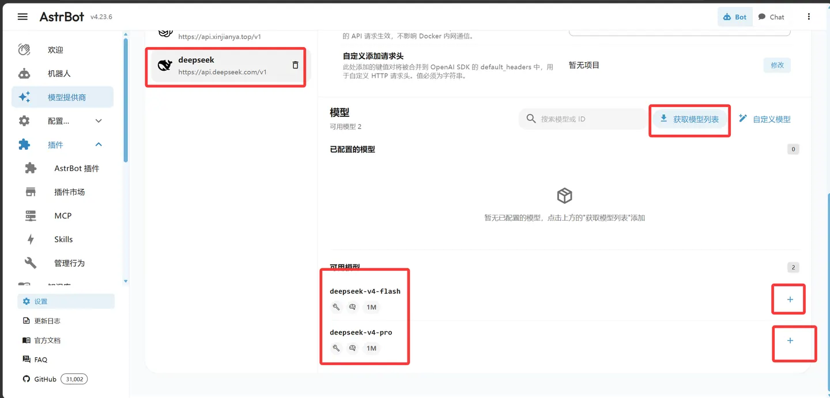Open the hamburger menu beside AstrBot
This screenshot has height=398, width=830.
point(22,17)
